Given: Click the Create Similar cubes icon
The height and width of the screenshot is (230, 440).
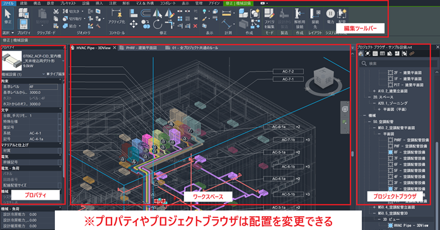Looking at the screenshot, I should click(x=243, y=13).
